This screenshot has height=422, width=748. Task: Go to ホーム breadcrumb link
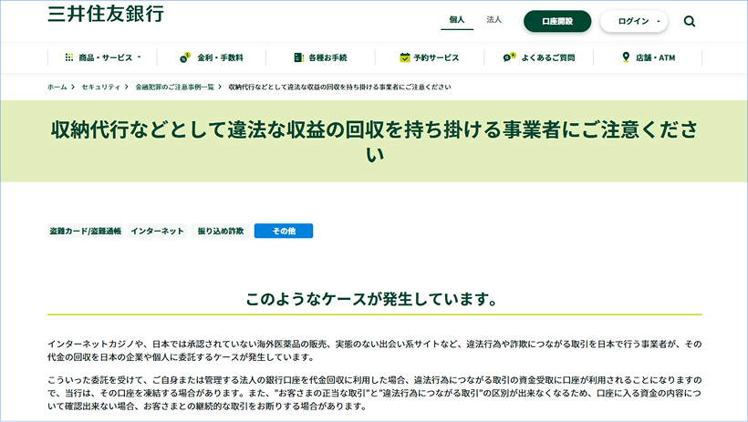[57, 87]
